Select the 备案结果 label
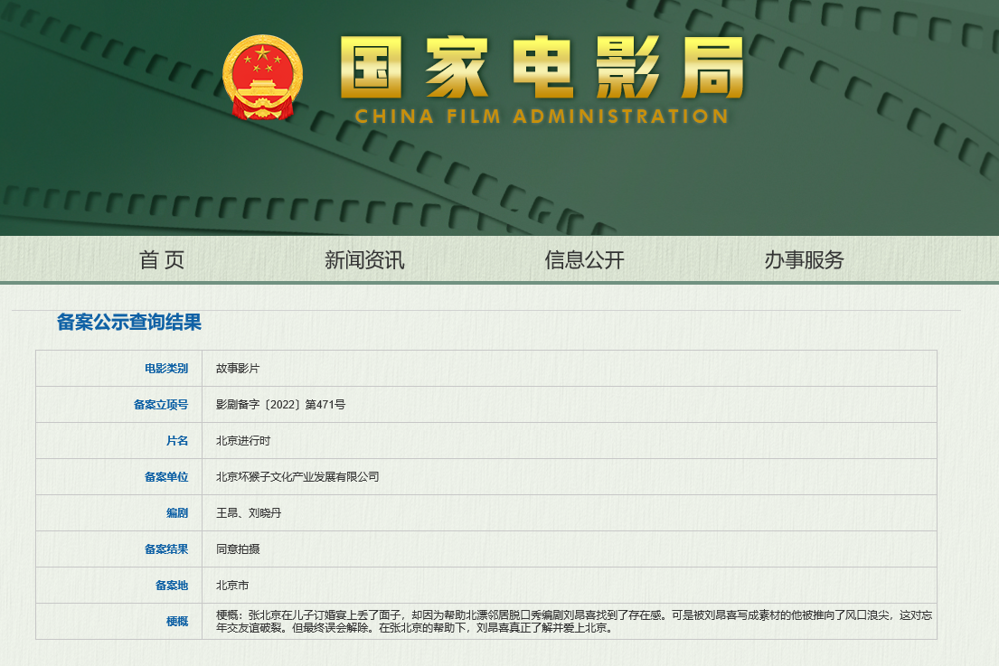This screenshot has width=999, height=666. (166, 549)
